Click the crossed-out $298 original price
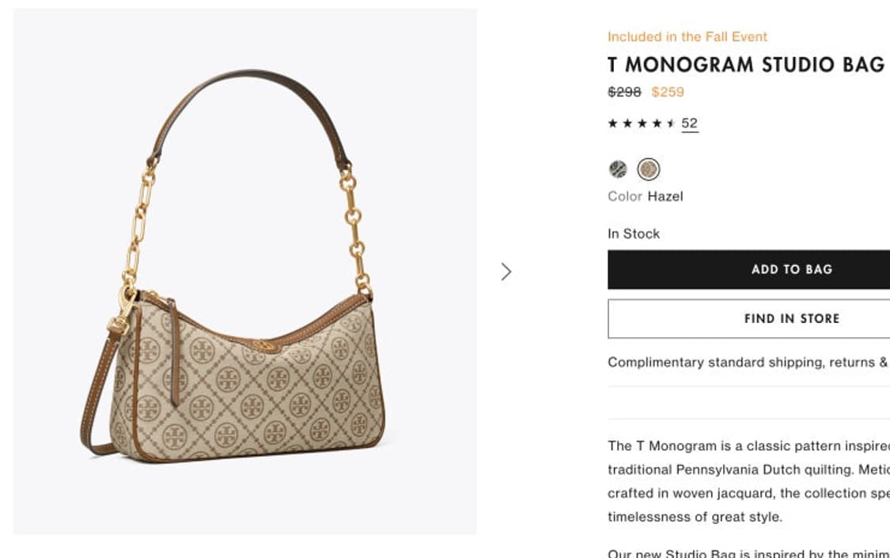Screen dimensions: 890x558 coord(624,92)
